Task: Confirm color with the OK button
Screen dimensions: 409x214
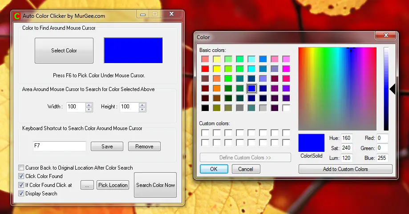Action: coord(214,169)
